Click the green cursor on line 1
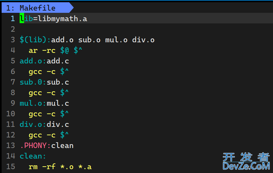Viewport: 273px width, 173px height. click(x=22, y=19)
